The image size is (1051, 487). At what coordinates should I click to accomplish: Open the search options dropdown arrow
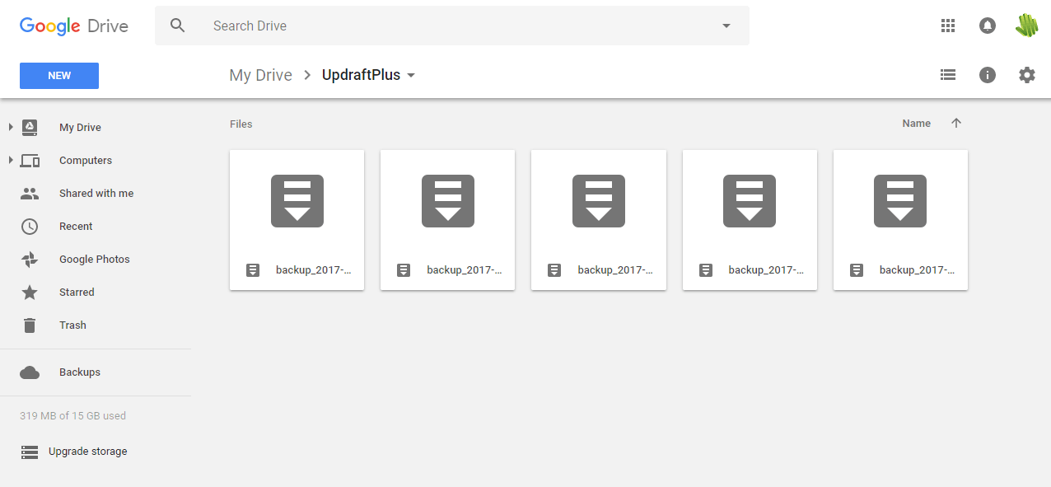tap(726, 26)
